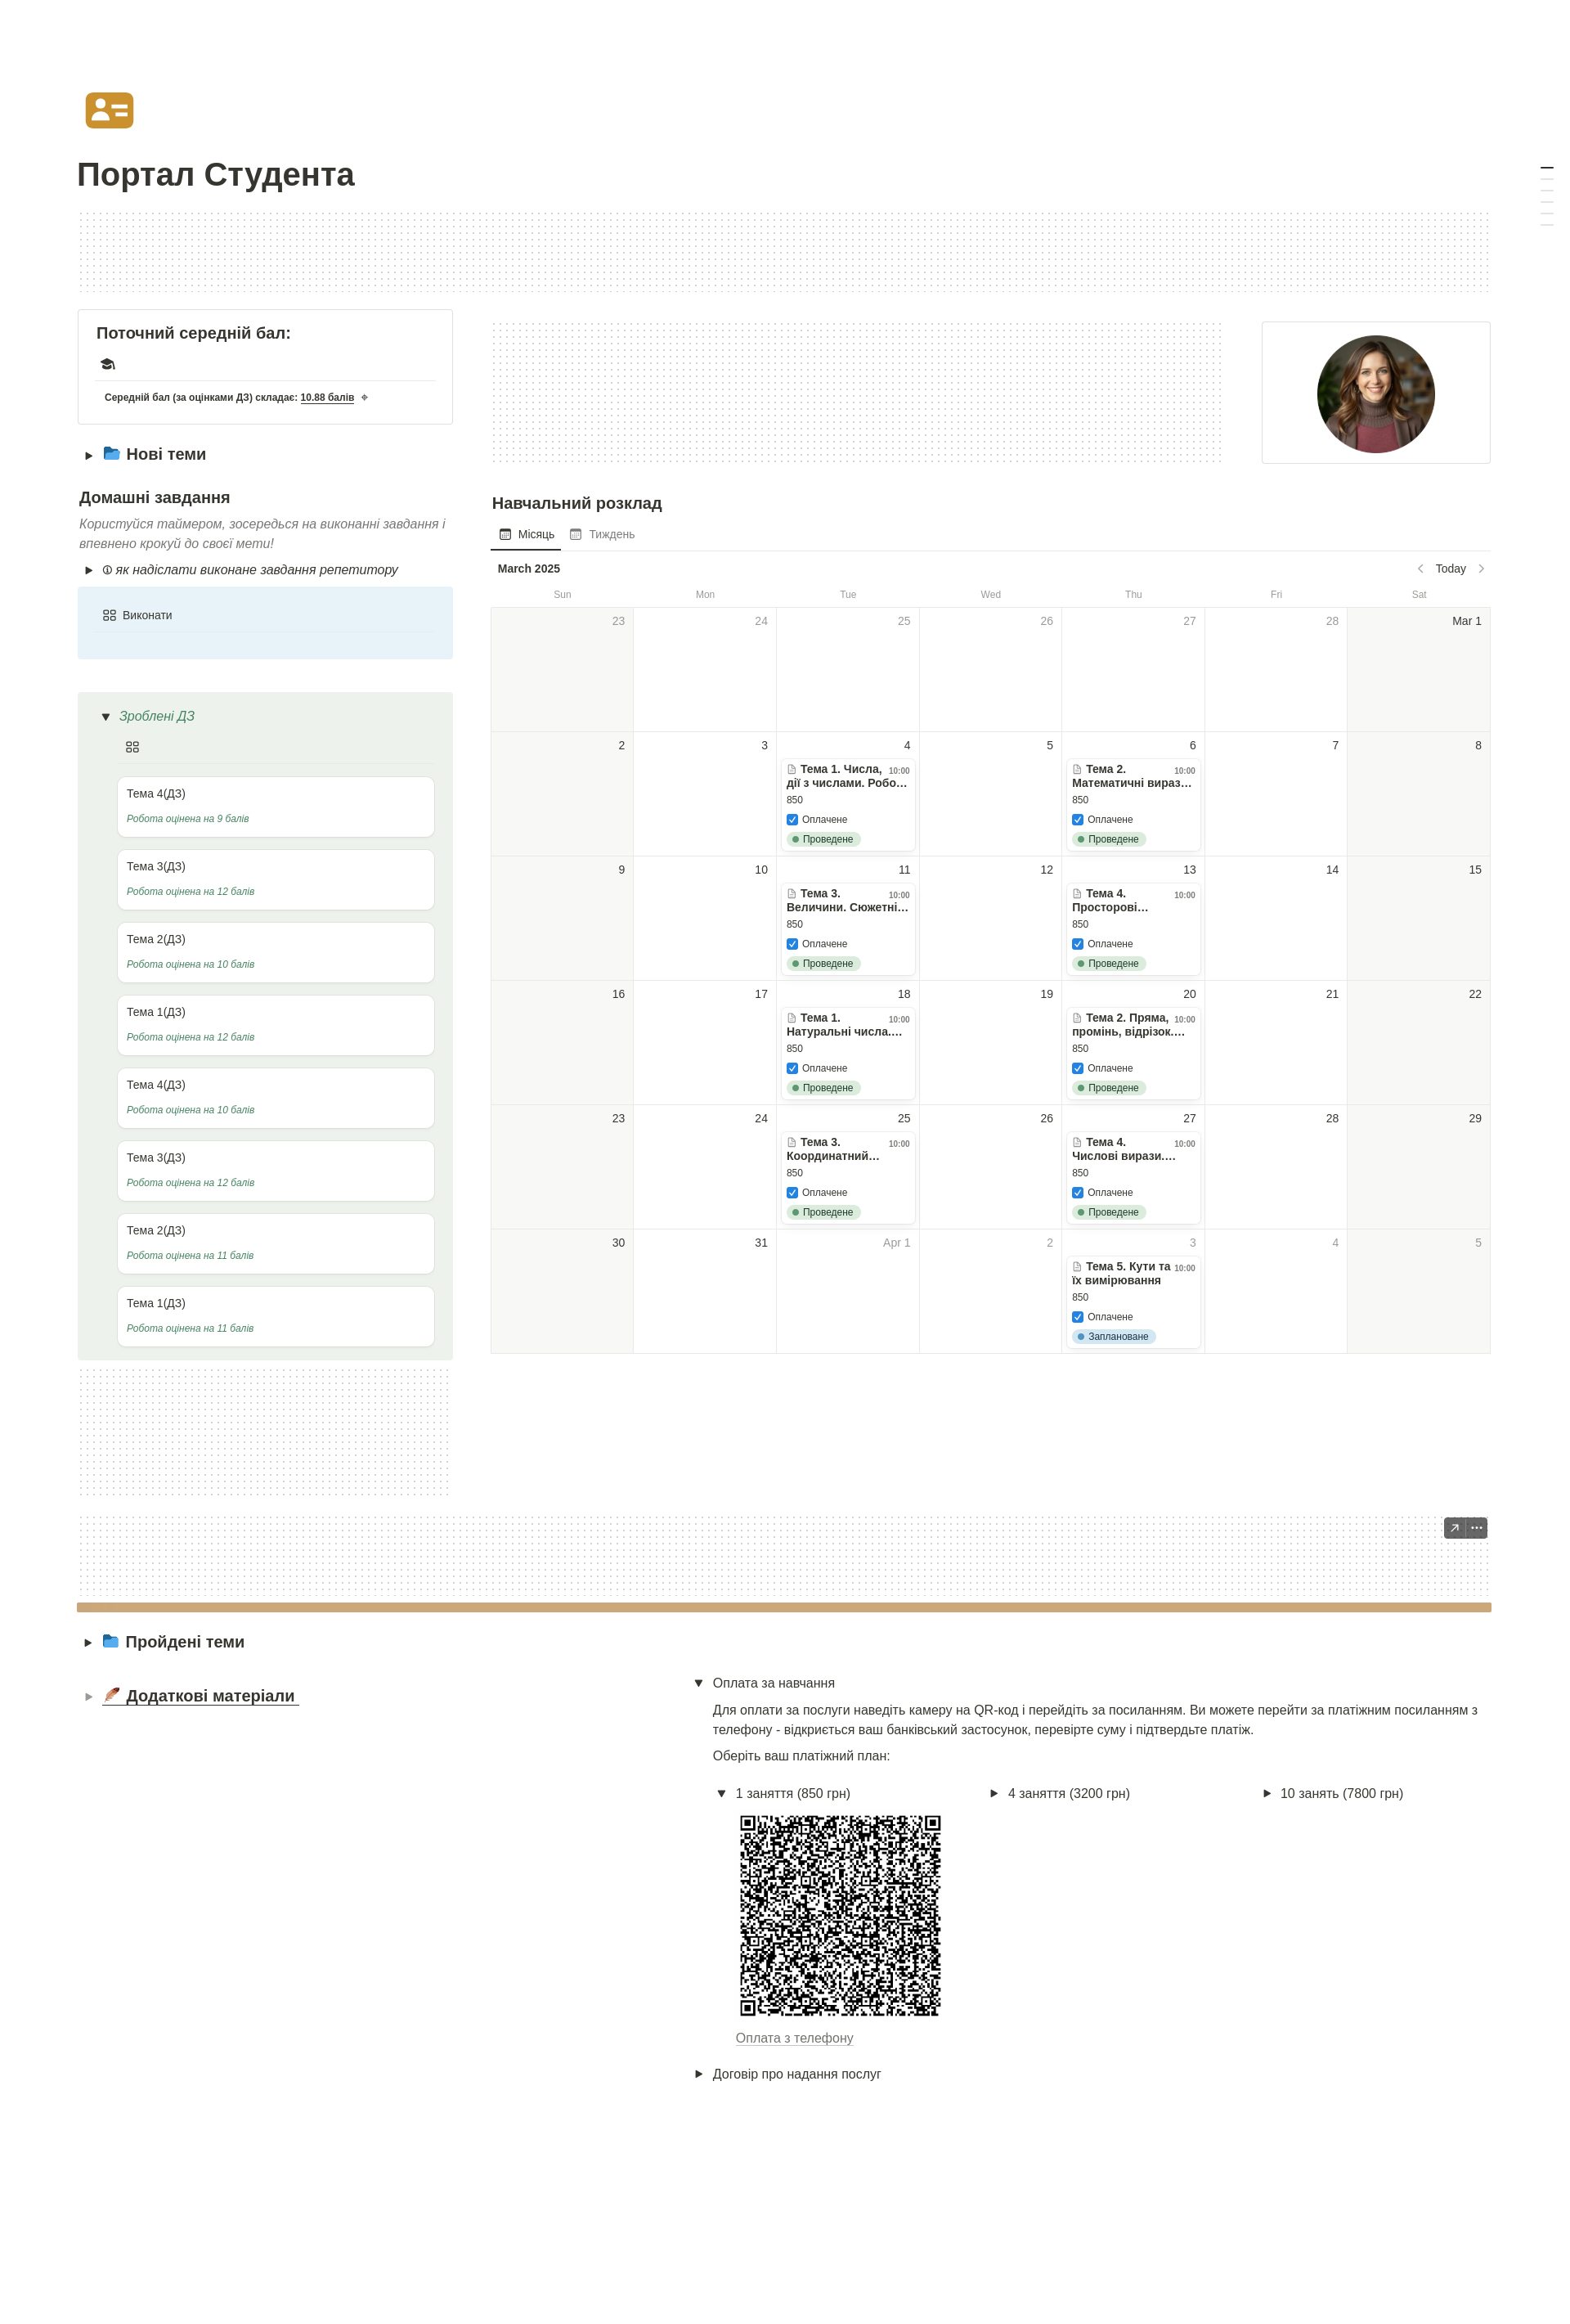Viewport: 1570px width, 2324px height.
Task: Click page icon of March 6 lesson
Action: point(1077,769)
